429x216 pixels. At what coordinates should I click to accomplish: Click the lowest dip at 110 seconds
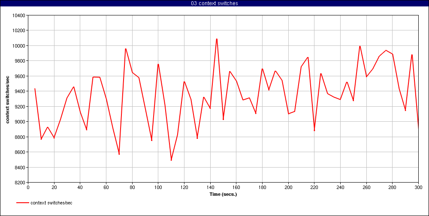(171, 160)
